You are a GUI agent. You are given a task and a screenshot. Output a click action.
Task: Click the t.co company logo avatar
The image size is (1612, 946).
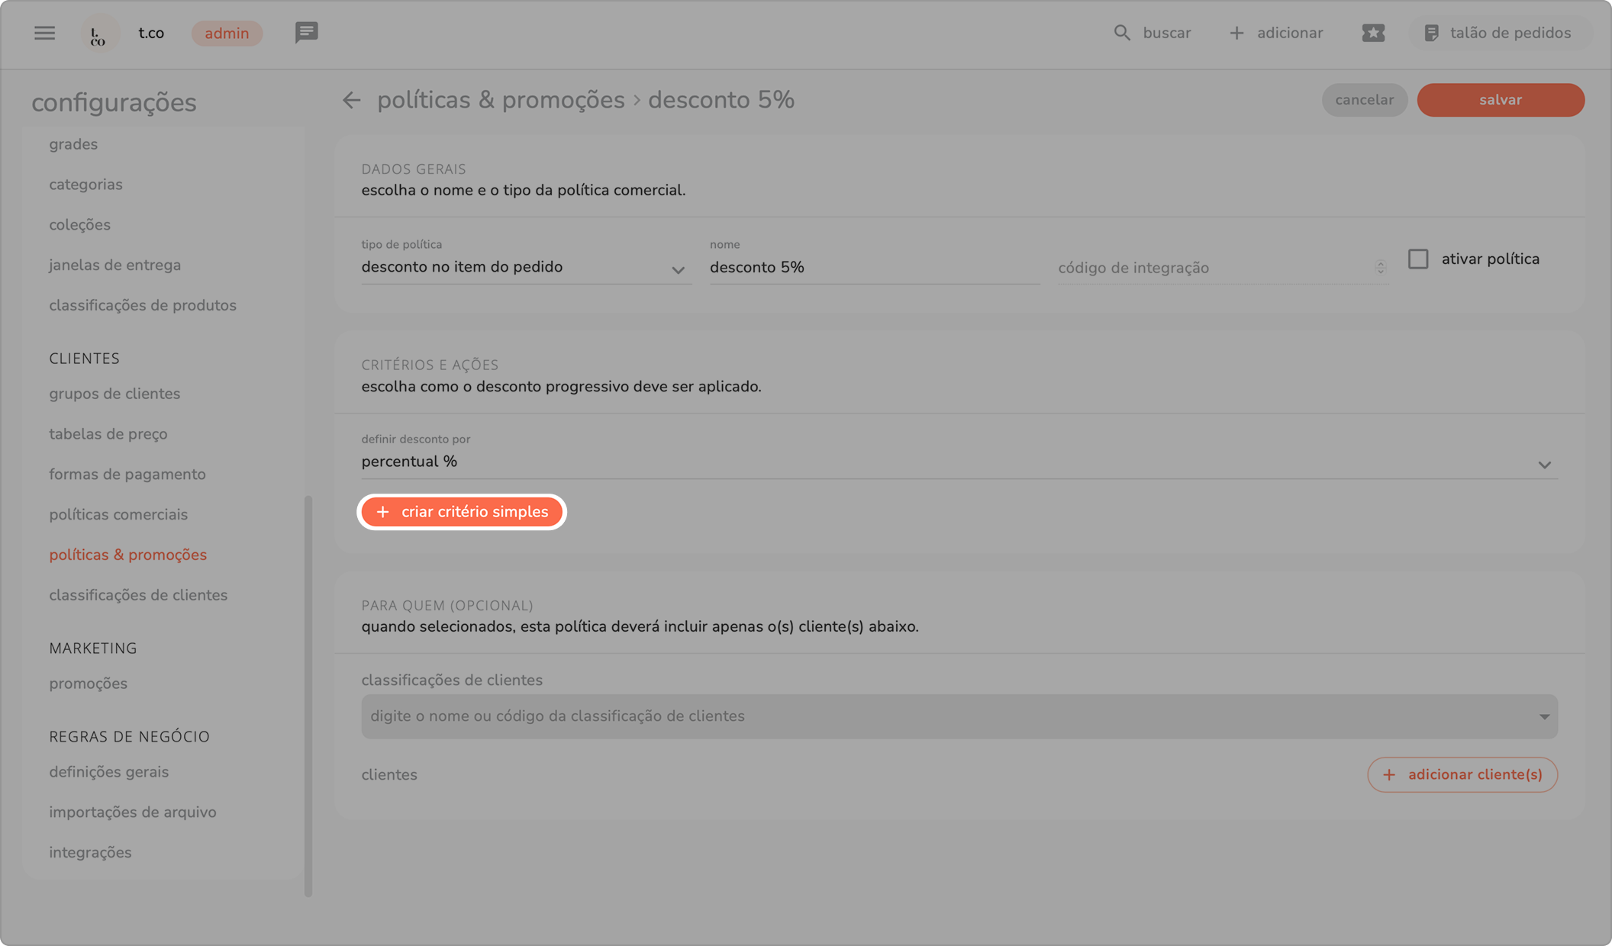99,34
